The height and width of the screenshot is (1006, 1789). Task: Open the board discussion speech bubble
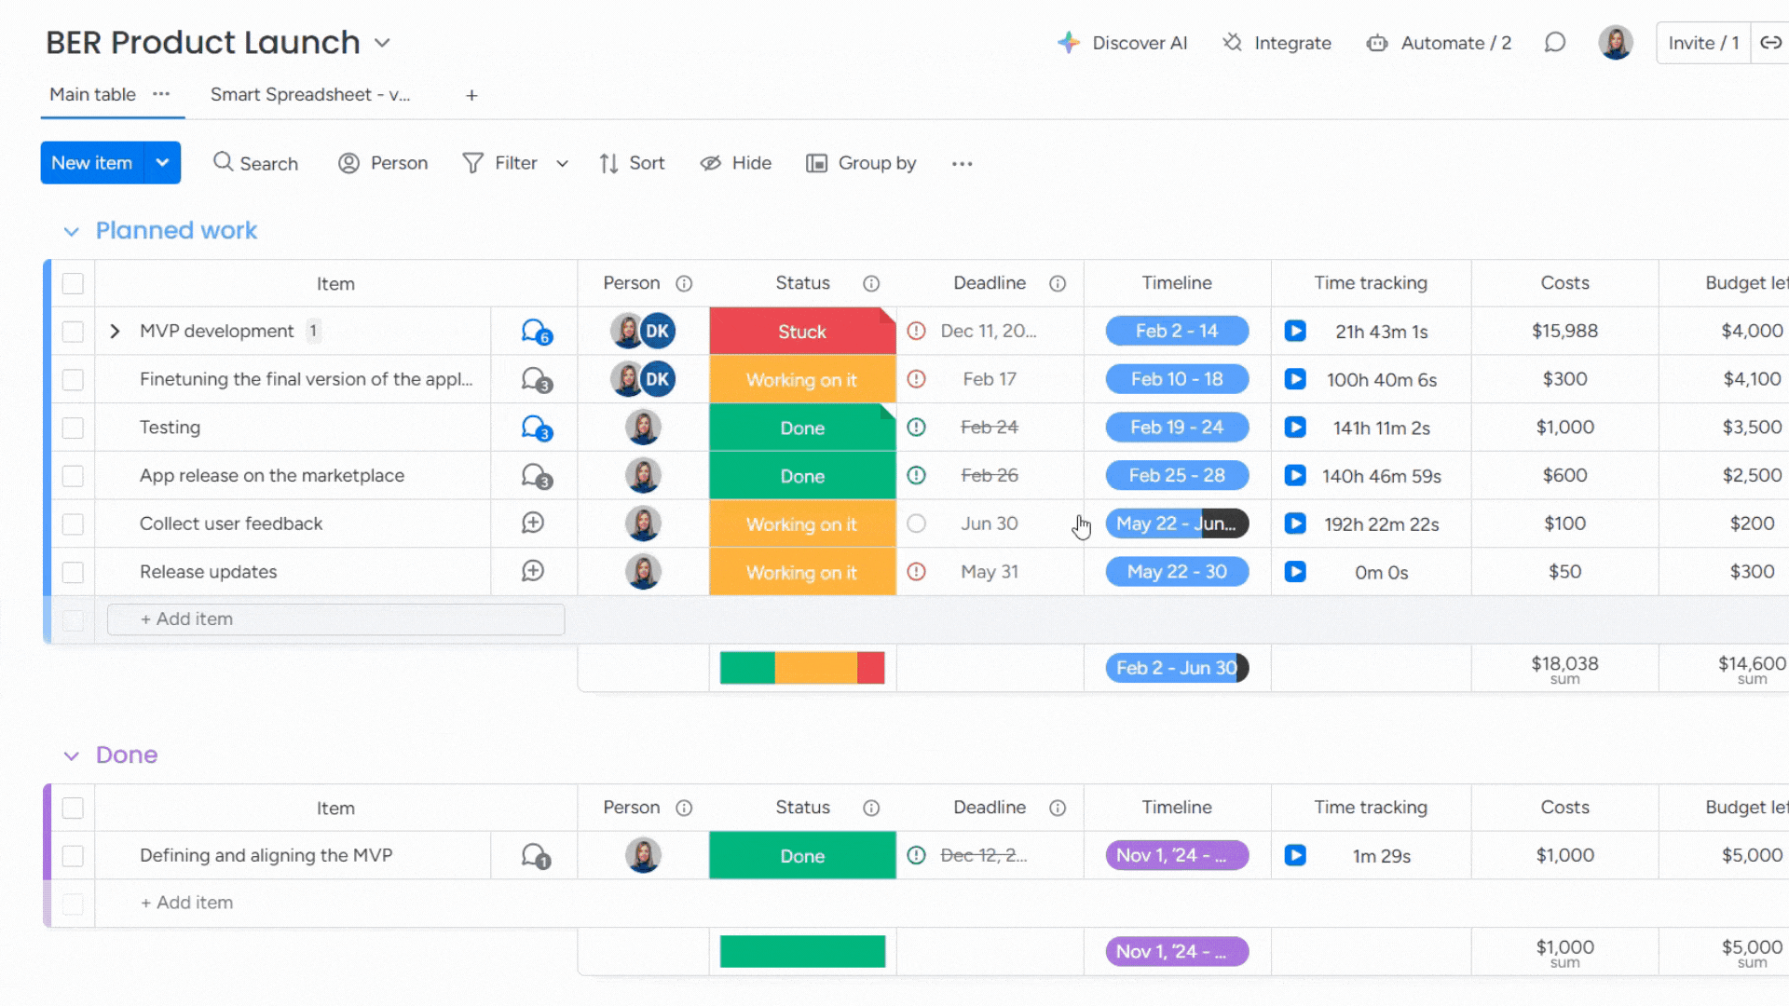[x=1554, y=43]
